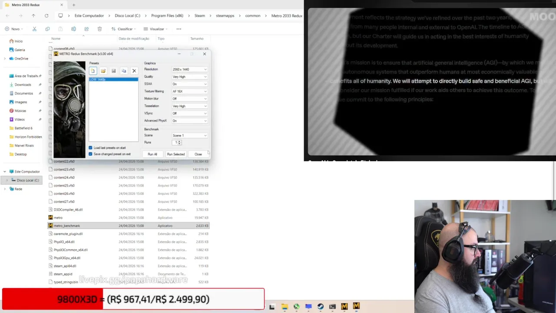Save the current benchmark preset
Screen dimensions: 556x313
[113, 71]
